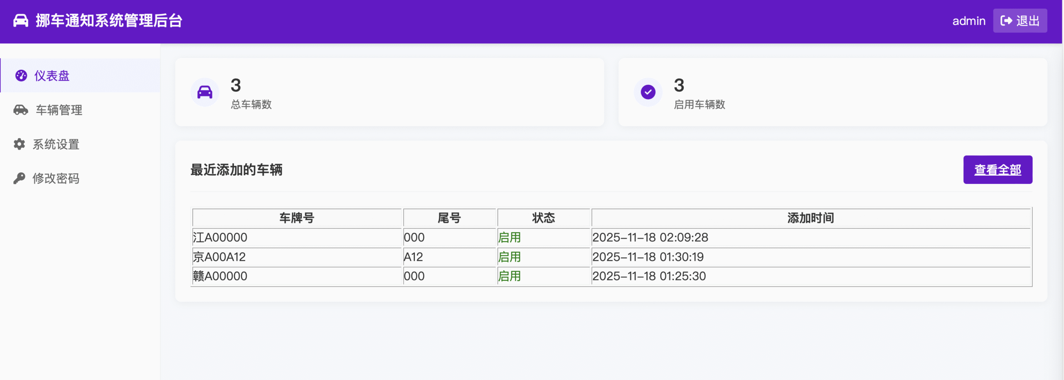Image resolution: width=1064 pixels, height=380 pixels.
Task: Toggle the 启用 status for 赣A00000
Action: click(x=510, y=276)
